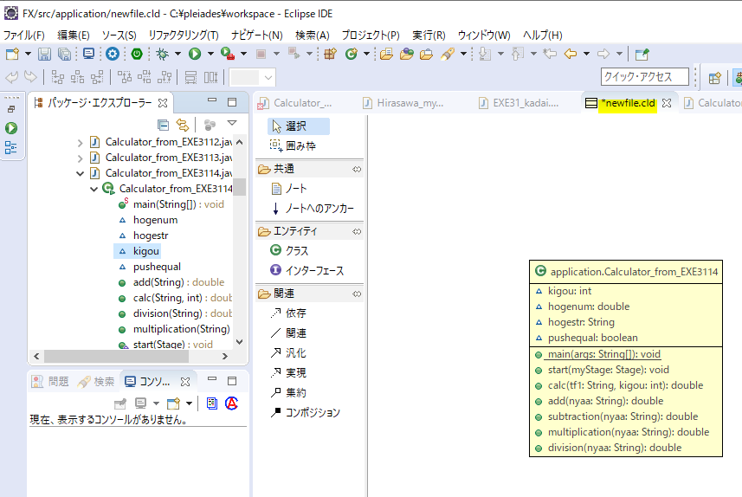Click the New Java Class icon
This screenshot has width=742, height=497.
tap(352, 54)
